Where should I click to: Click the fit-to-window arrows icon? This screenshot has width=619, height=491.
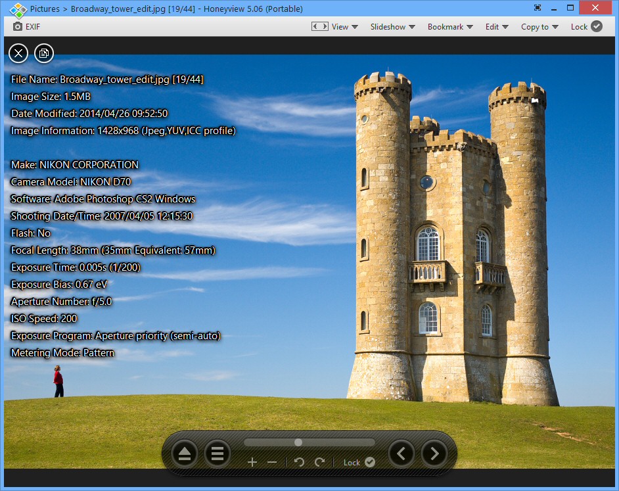tap(320, 26)
